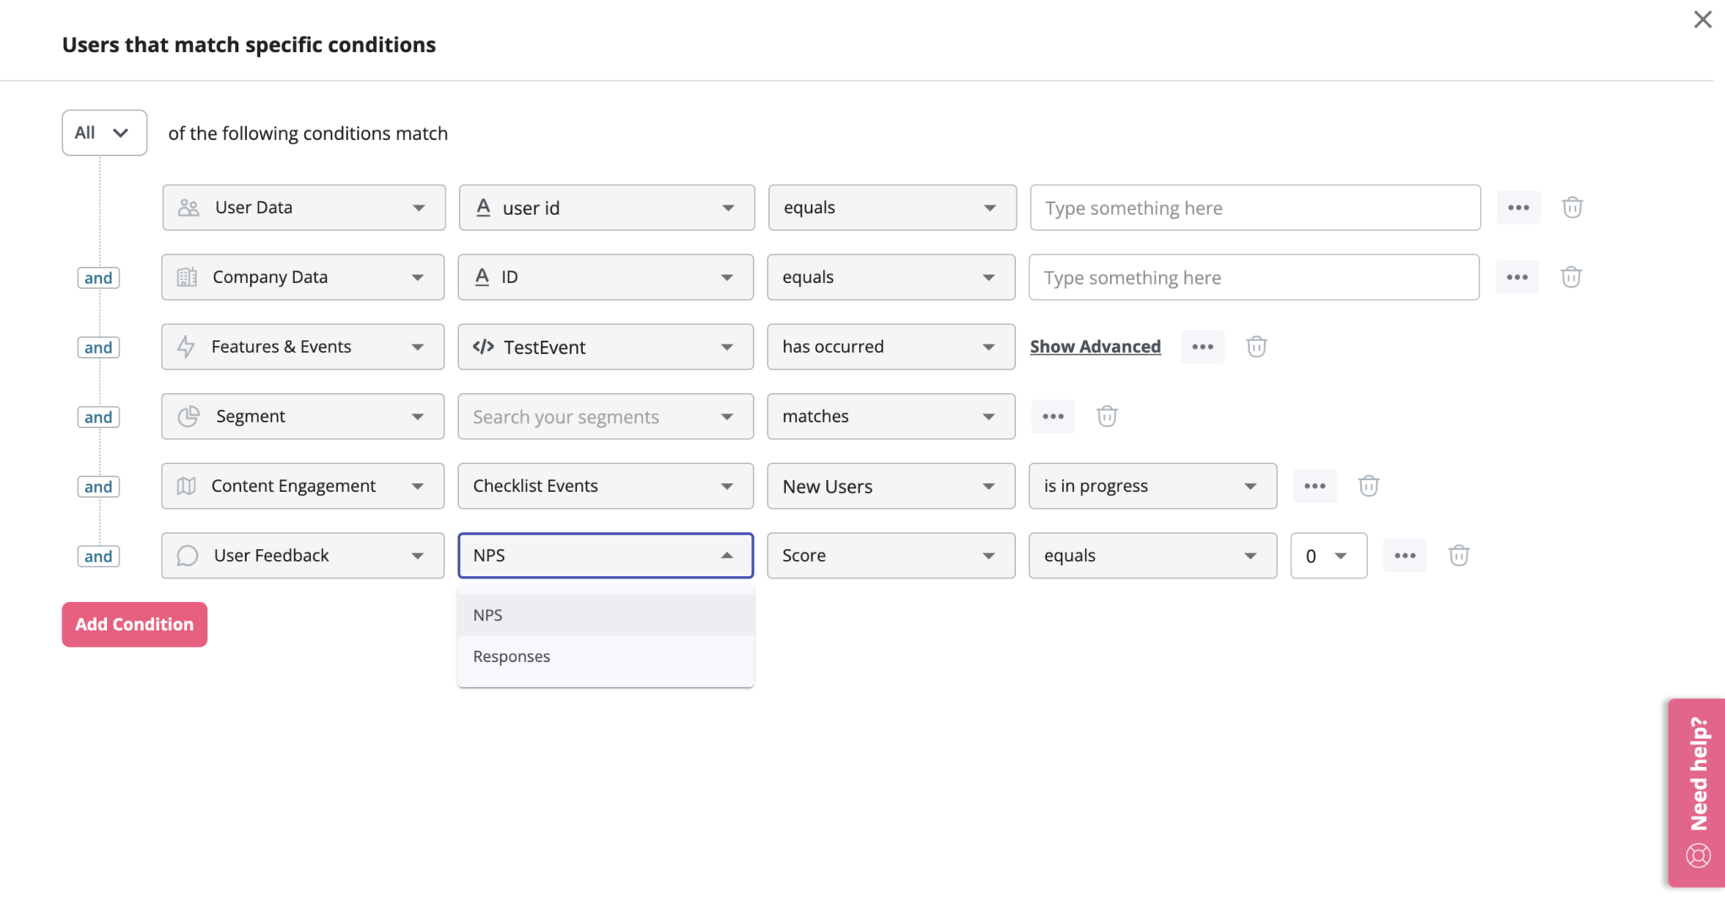Viewport: 1725px width, 923px height.
Task: Click the User Data person icon
Action: pyautogui.click(x=188, y=207)
